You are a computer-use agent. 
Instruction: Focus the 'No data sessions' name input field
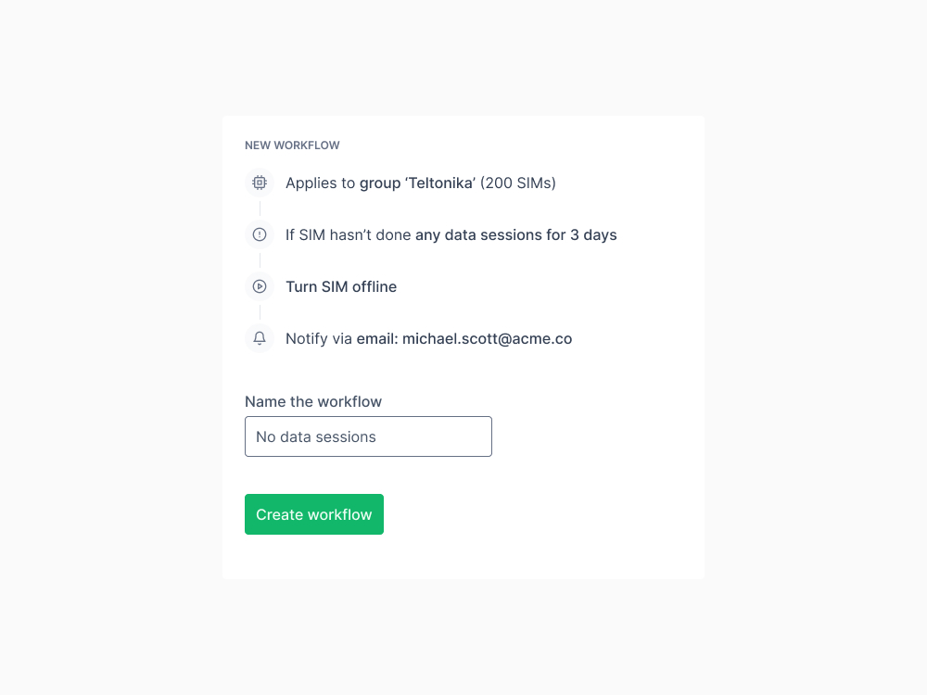368,436
